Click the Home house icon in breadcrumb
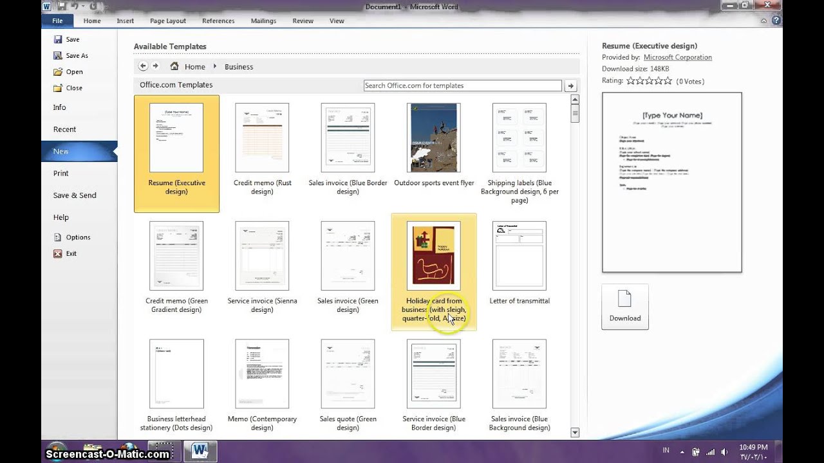The width and height of the screenshot is (824, 463). coord(174,66)
